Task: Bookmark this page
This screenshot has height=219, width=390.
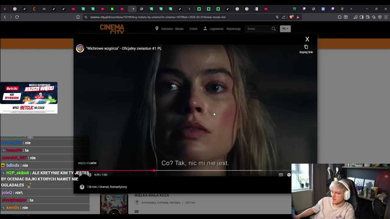Action: [78, 17]
